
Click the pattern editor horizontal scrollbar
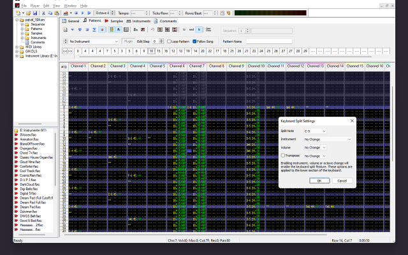(x=195, y=235)
